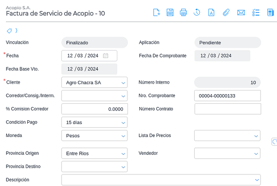Expand the Lista De Precios dropdown

point(256,136)
